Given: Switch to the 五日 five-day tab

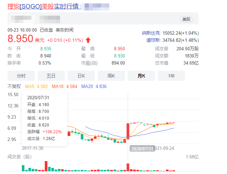Looking at the screenshot, I should pos(51,76).
